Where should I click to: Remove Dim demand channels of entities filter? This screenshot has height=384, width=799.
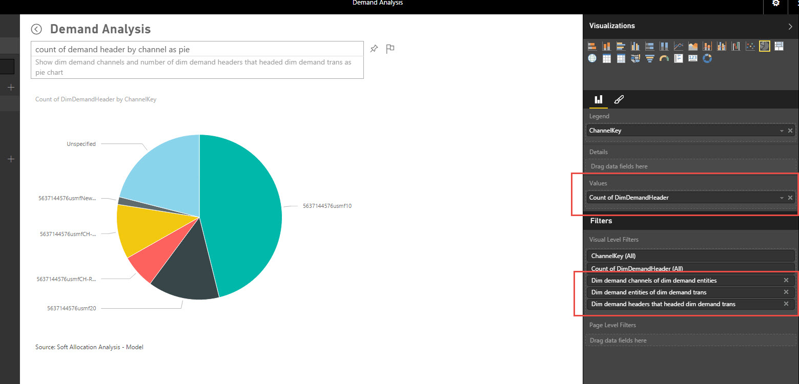pyautogui.click(x=786, y=280)
